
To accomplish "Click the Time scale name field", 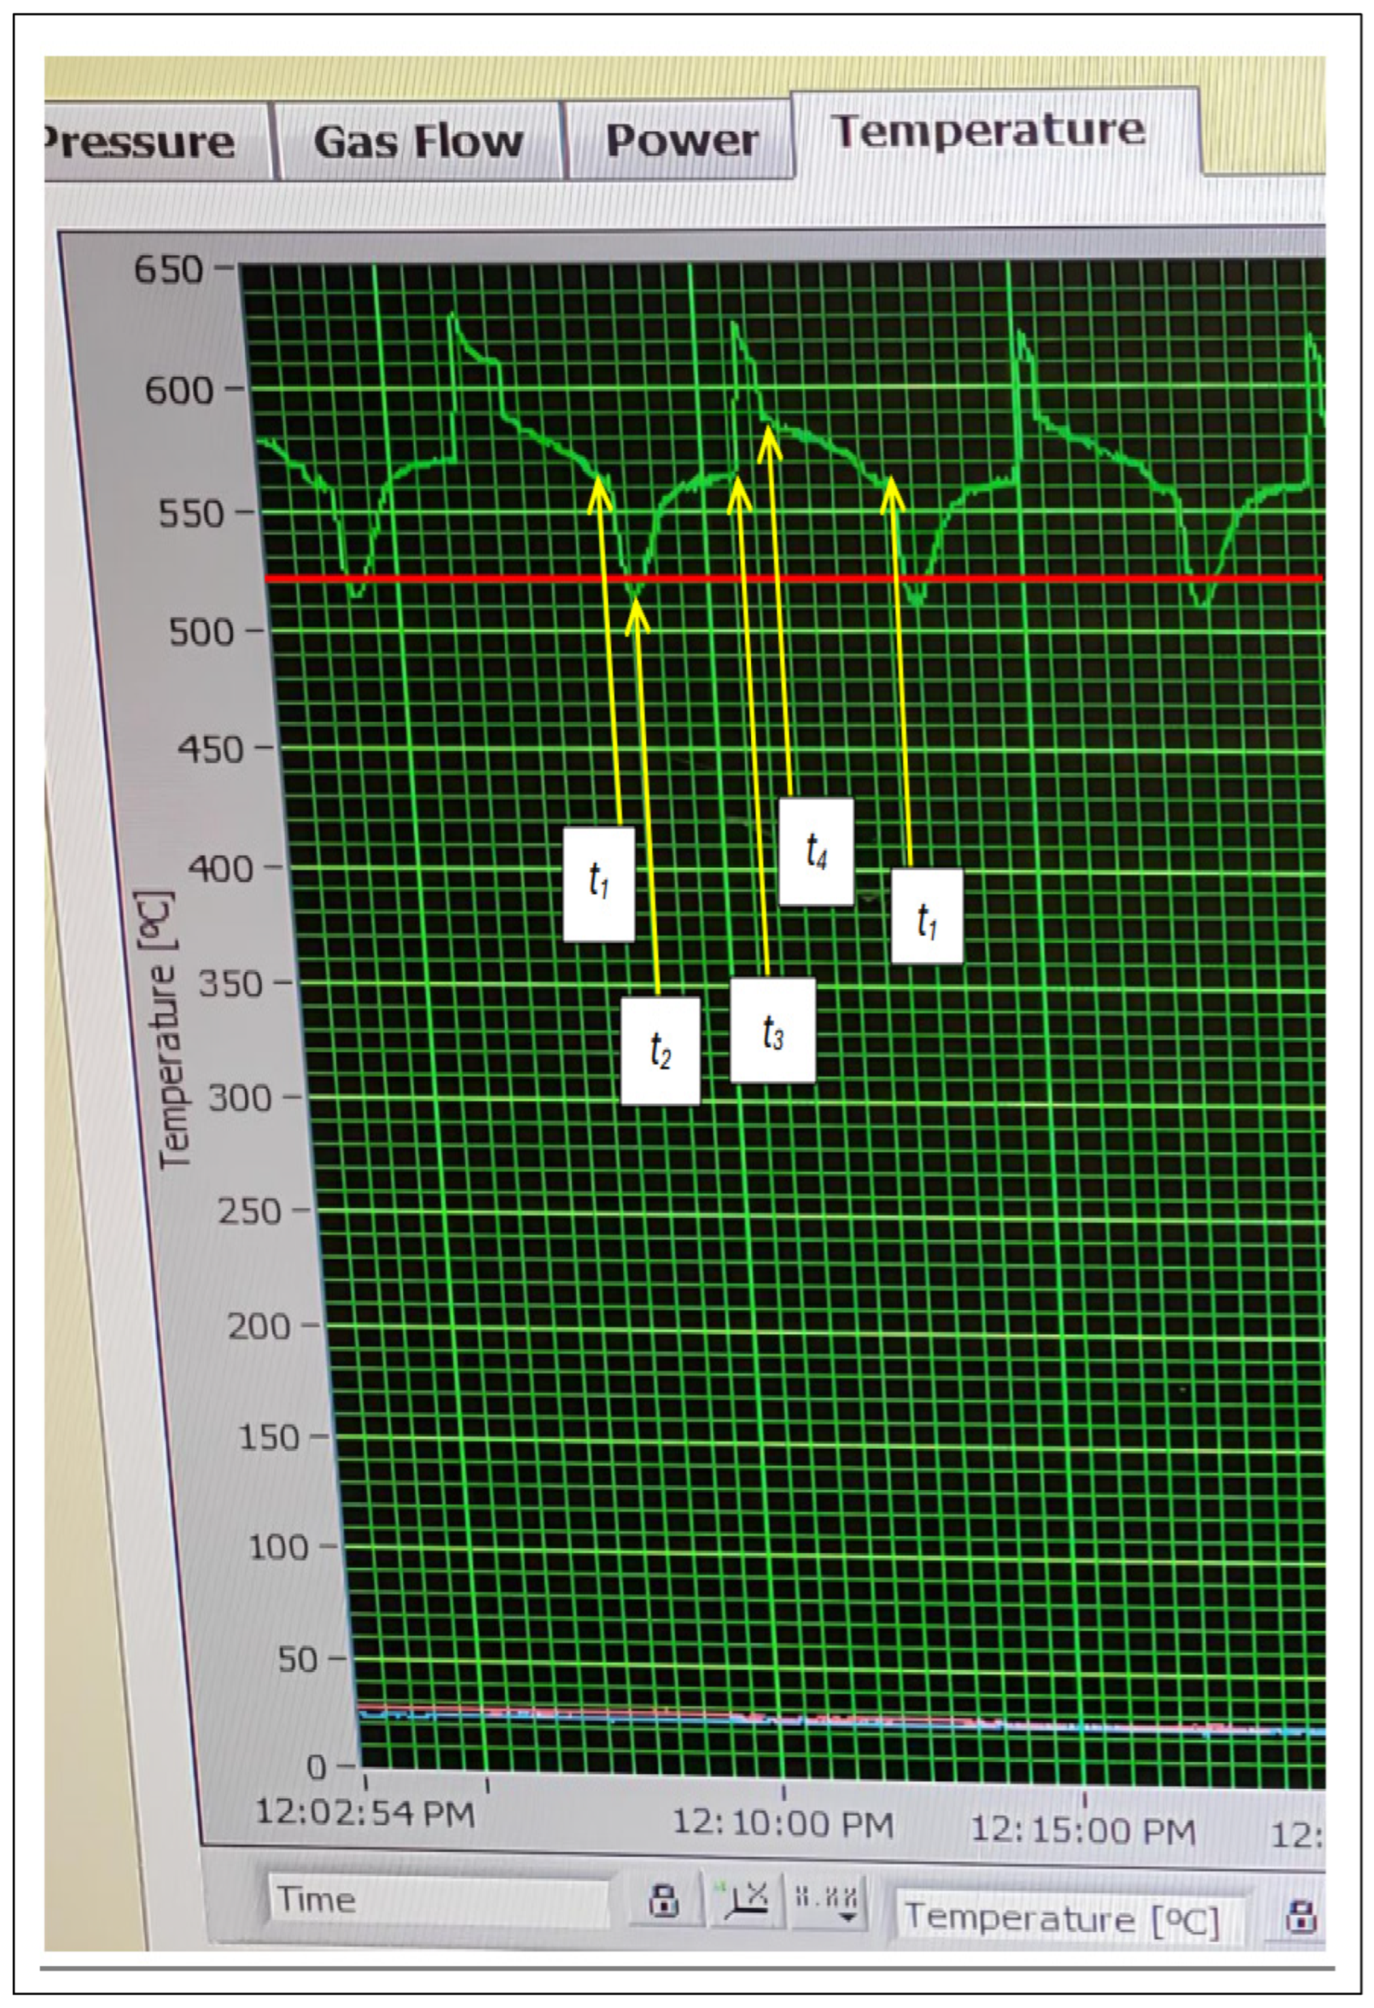I will coord(437,1901).
